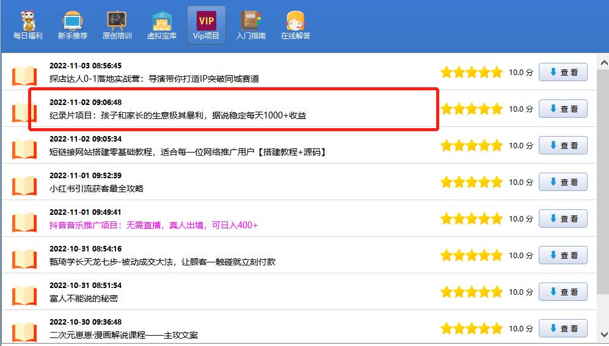
Task: Click 查看 button for 纪录片项目 entry
Action: [x=563, y=109]
